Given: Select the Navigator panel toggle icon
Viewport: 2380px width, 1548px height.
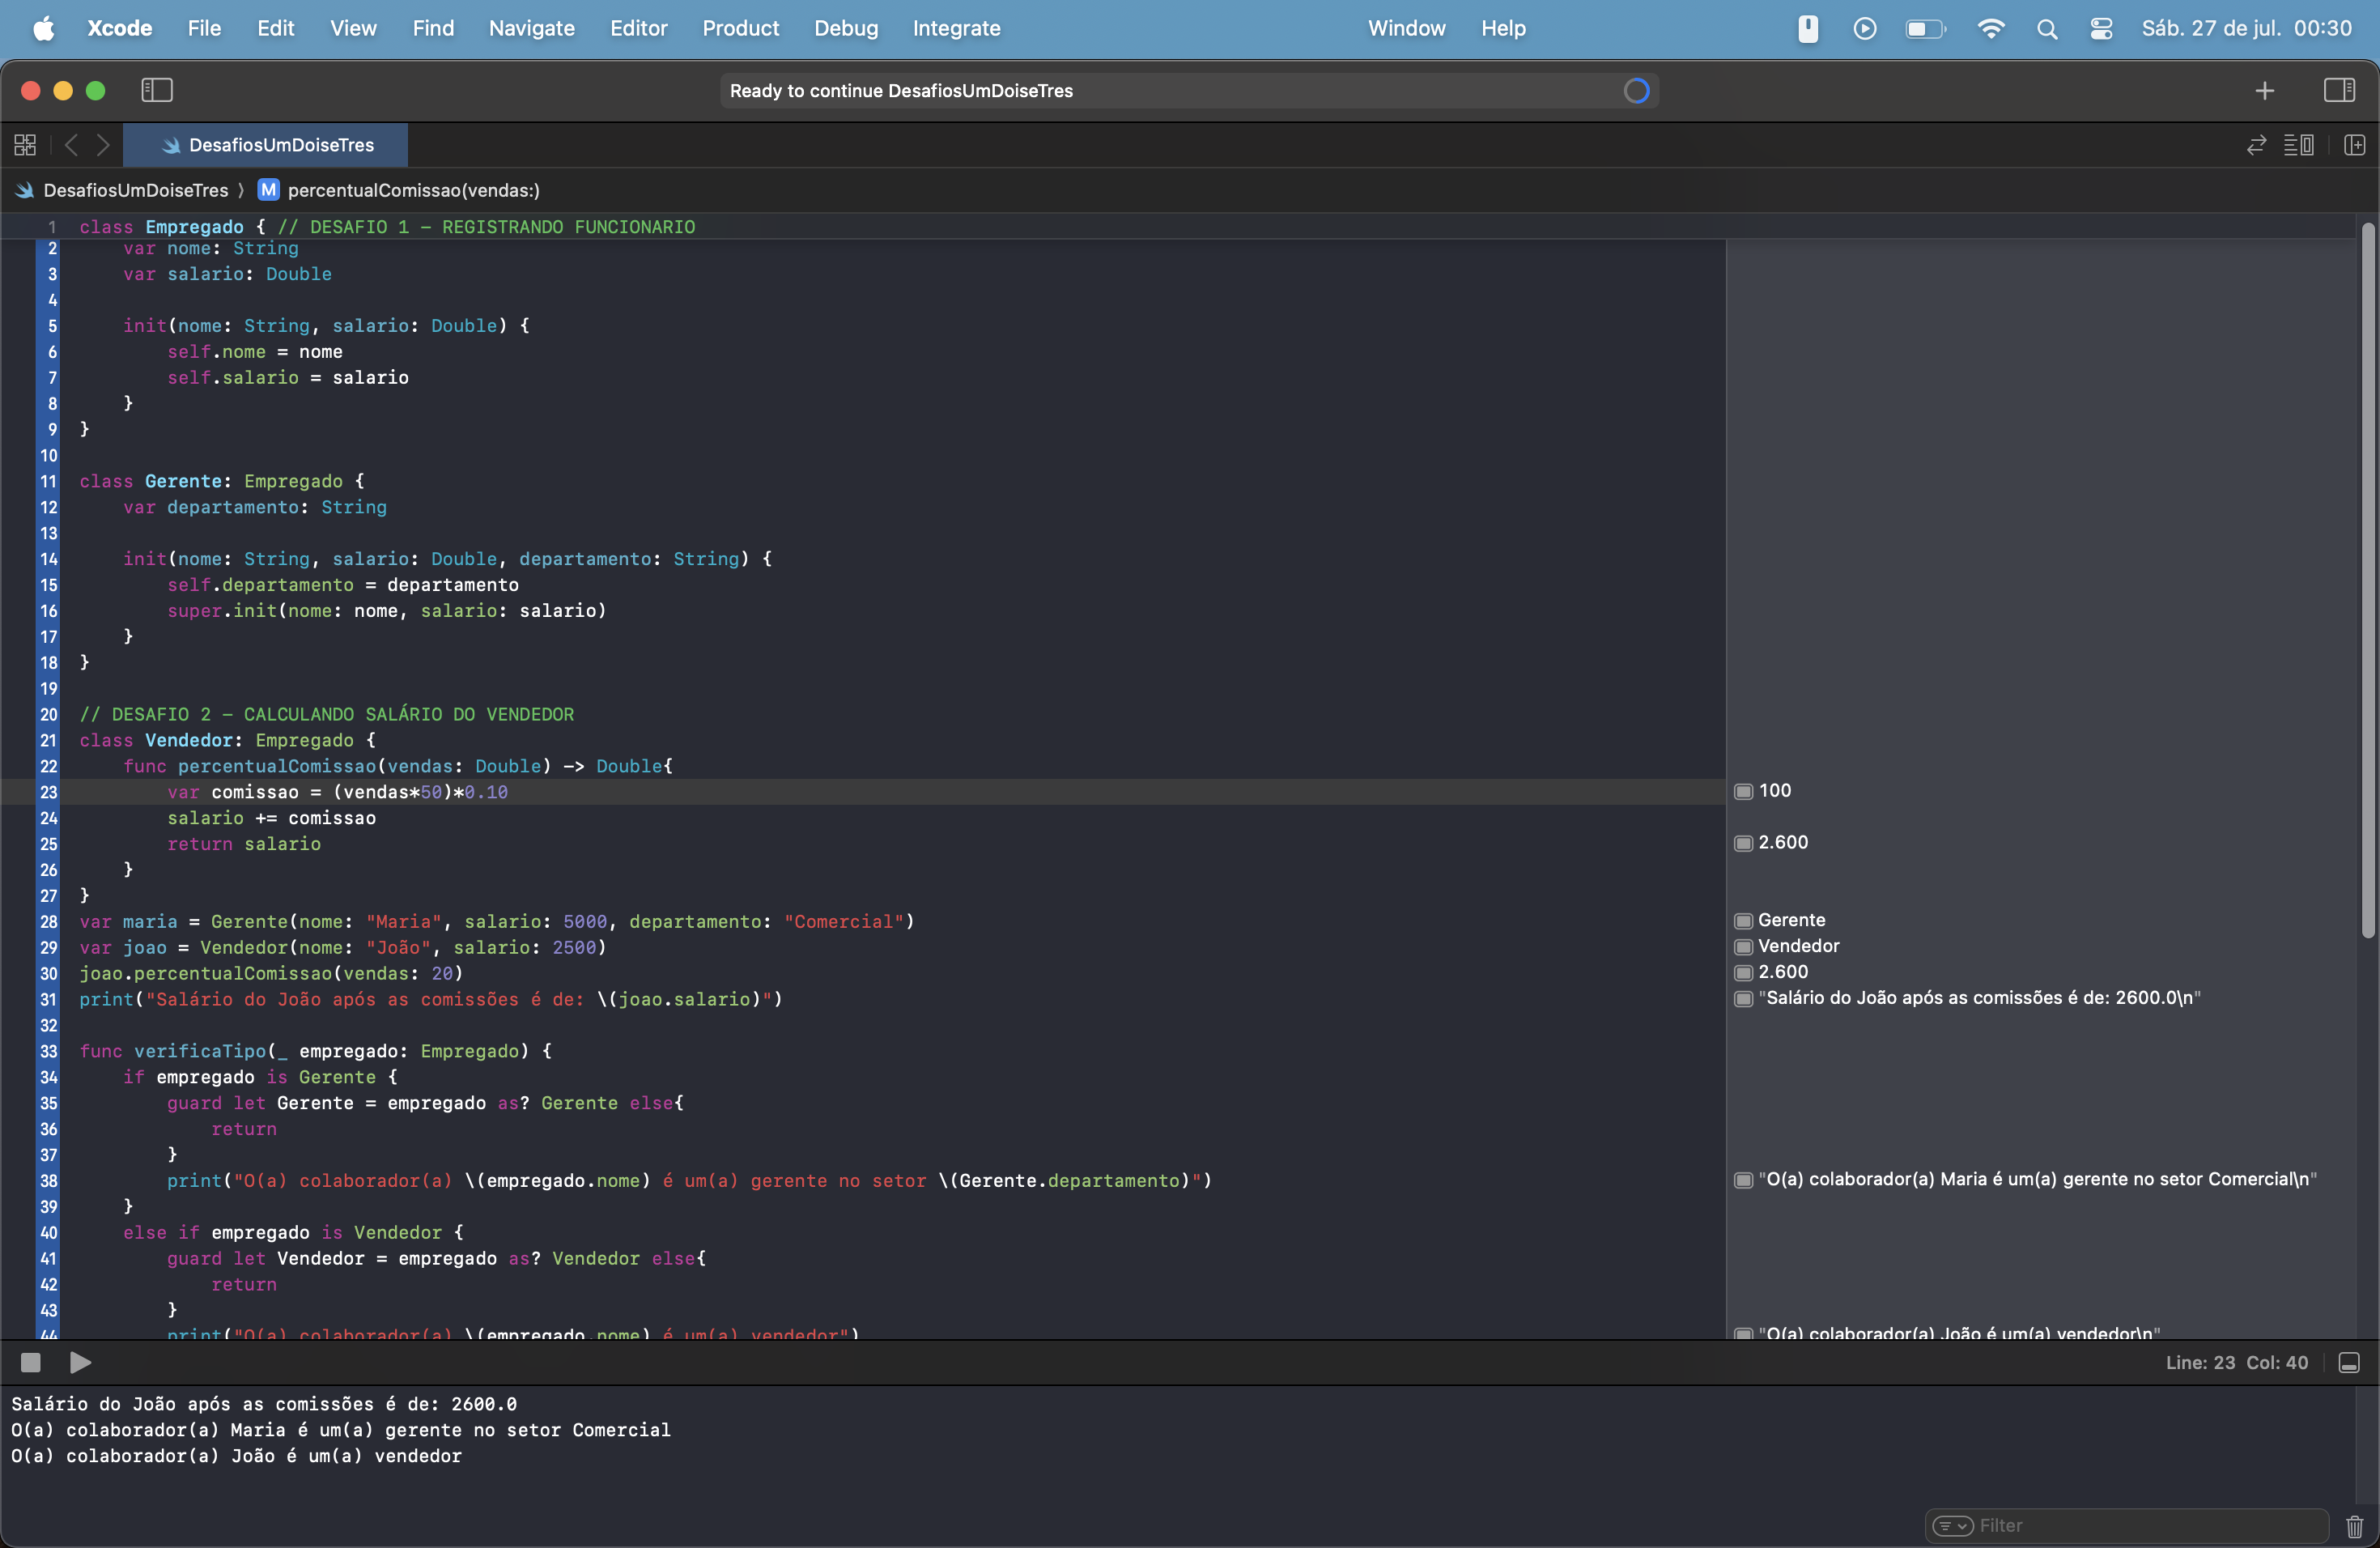Looking at the screenshot, I should click(155, 90).
